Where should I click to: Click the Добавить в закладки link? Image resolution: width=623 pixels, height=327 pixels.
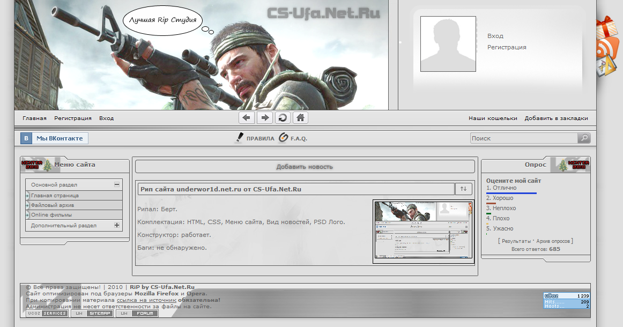tap(556, 118)
